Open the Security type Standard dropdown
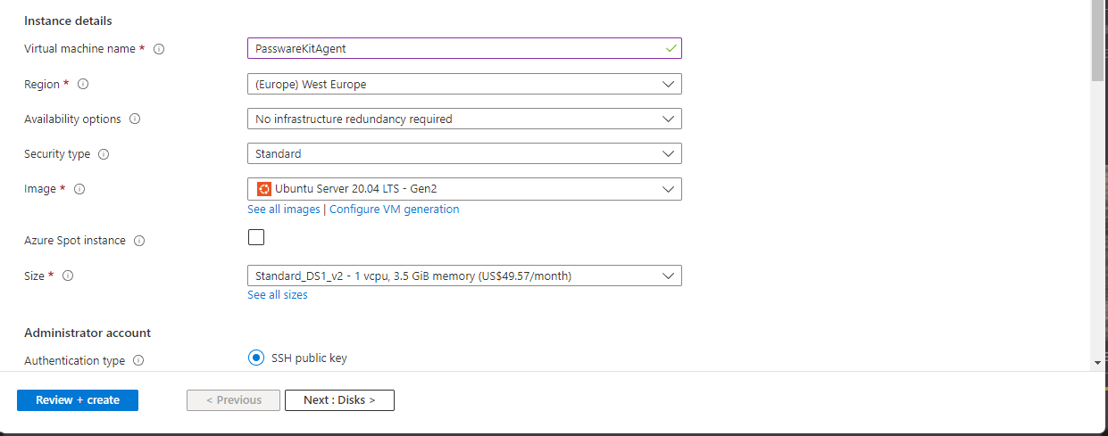Image resolution: width=1108 pixels, height=436 pixels. [x=464, y=153]
